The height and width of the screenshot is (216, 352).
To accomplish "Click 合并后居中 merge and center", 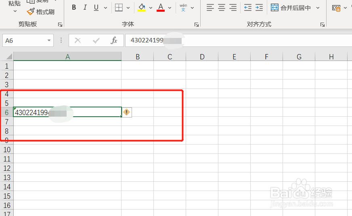I will coord(291,8).
